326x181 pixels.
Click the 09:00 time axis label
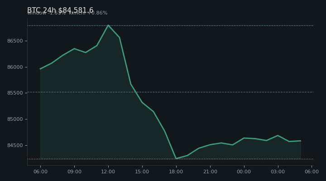[x=74, y=171]
